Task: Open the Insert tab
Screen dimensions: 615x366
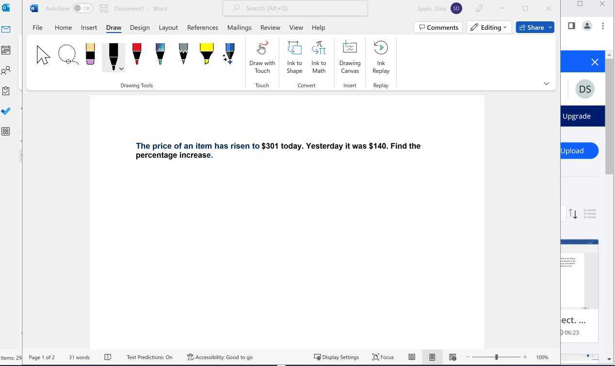Action: click(89, 28)
